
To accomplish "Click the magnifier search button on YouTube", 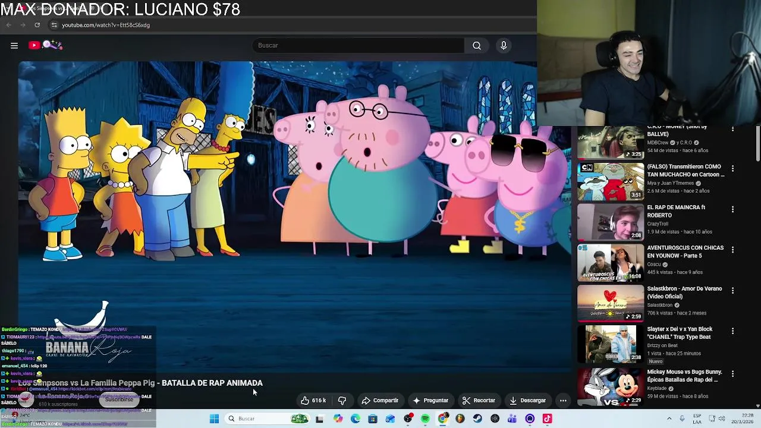I will tap(477, 45).
